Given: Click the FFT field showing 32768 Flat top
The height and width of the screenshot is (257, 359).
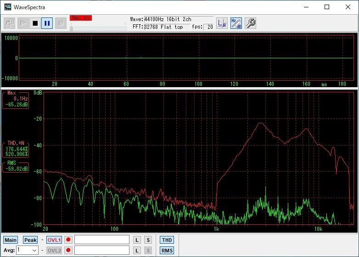Looking at the screenshot, I should point(167,27).
